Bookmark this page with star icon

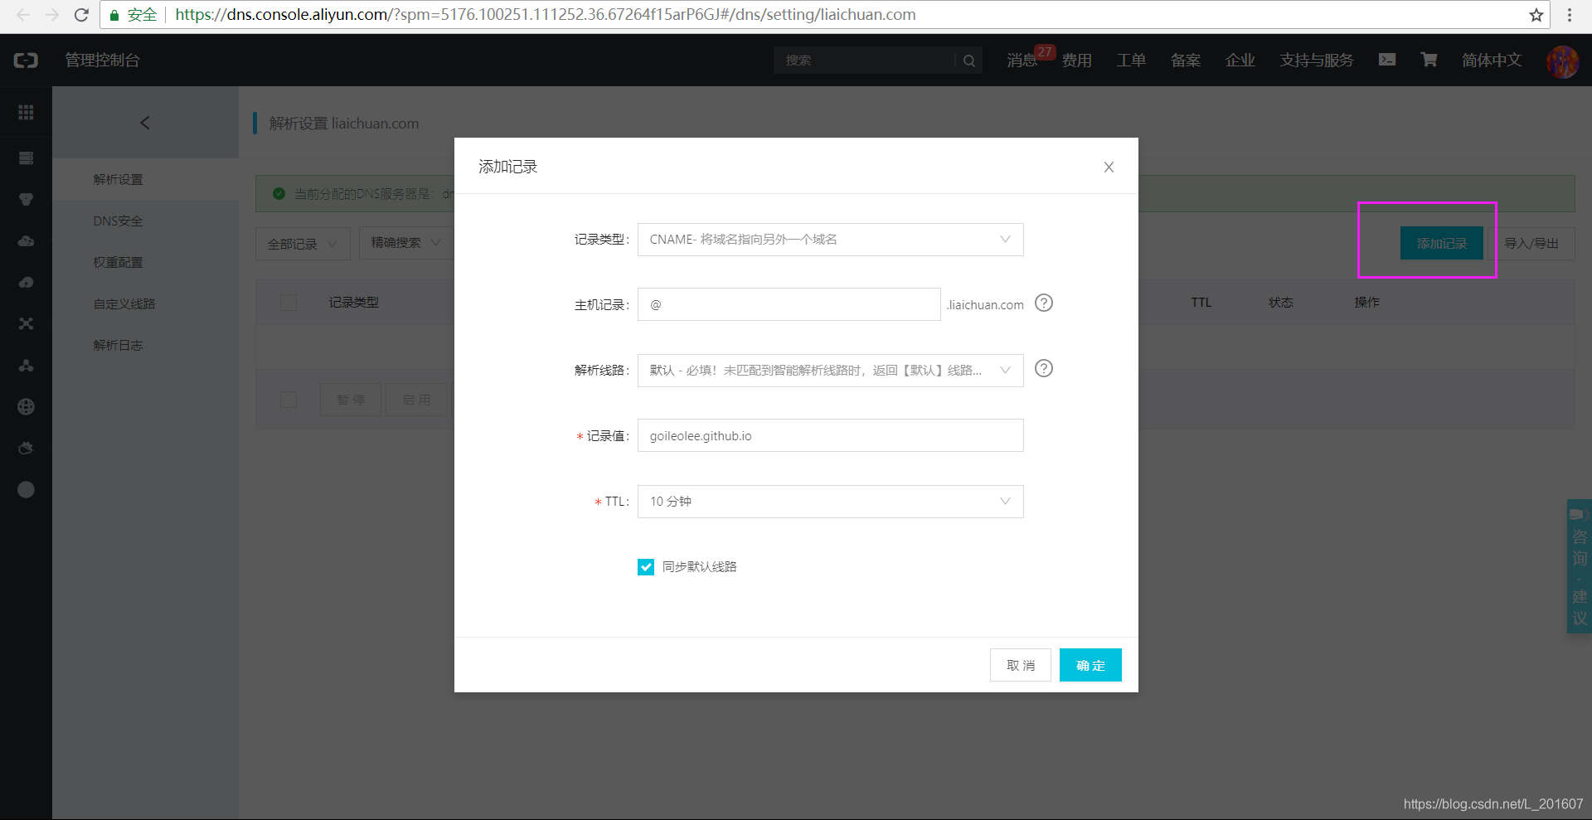(x=1536, y=15)
